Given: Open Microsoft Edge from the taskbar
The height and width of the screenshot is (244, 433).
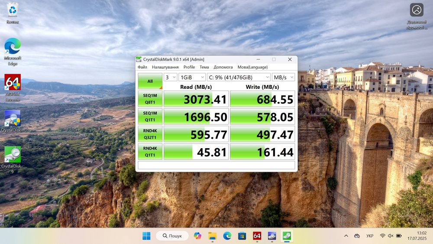Looking at the screenshot, I should [227, 236].
